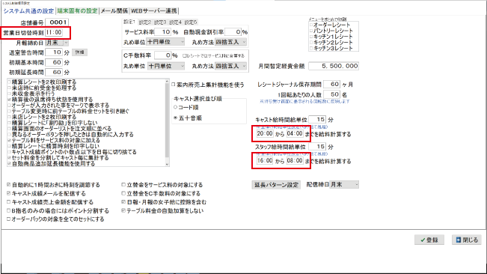The image size is (487, 274).
Task: Click レシートジャーナル保存期間 months field
Action: [x=331, y=84]
